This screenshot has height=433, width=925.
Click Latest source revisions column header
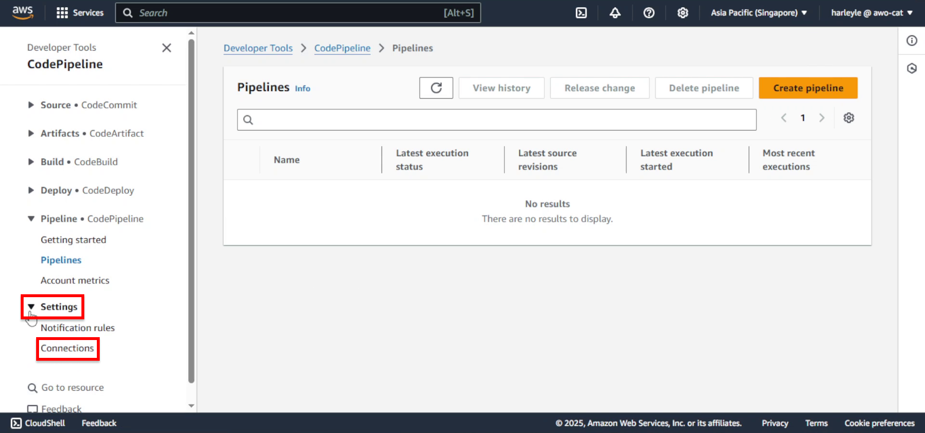pyautogui.click(x=547, y=160)
